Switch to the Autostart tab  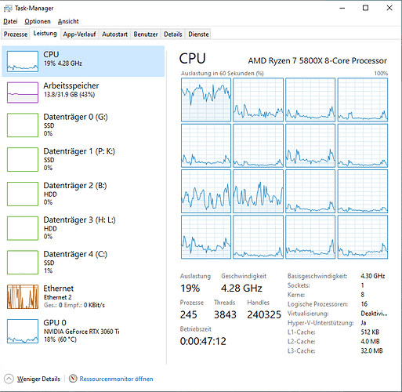[x=114, y=34]
